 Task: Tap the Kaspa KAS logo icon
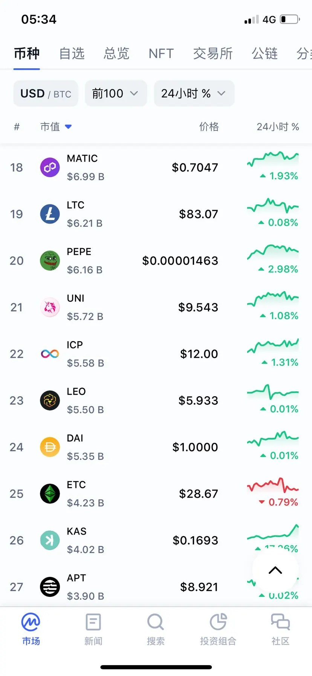coord(50,540)
